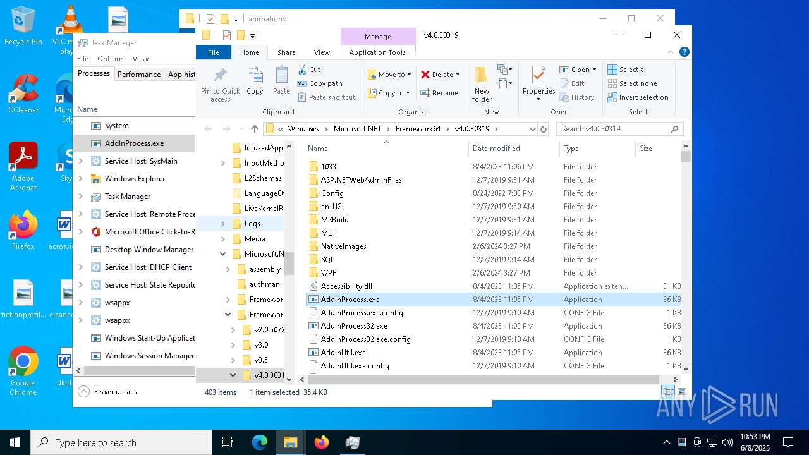
Task: Open Google Chrome desktop icon
Action: (23, 371)
